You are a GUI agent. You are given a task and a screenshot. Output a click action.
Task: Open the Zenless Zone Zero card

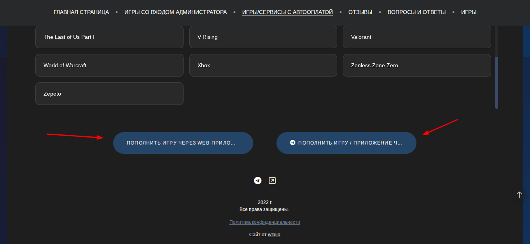point(417,65)
